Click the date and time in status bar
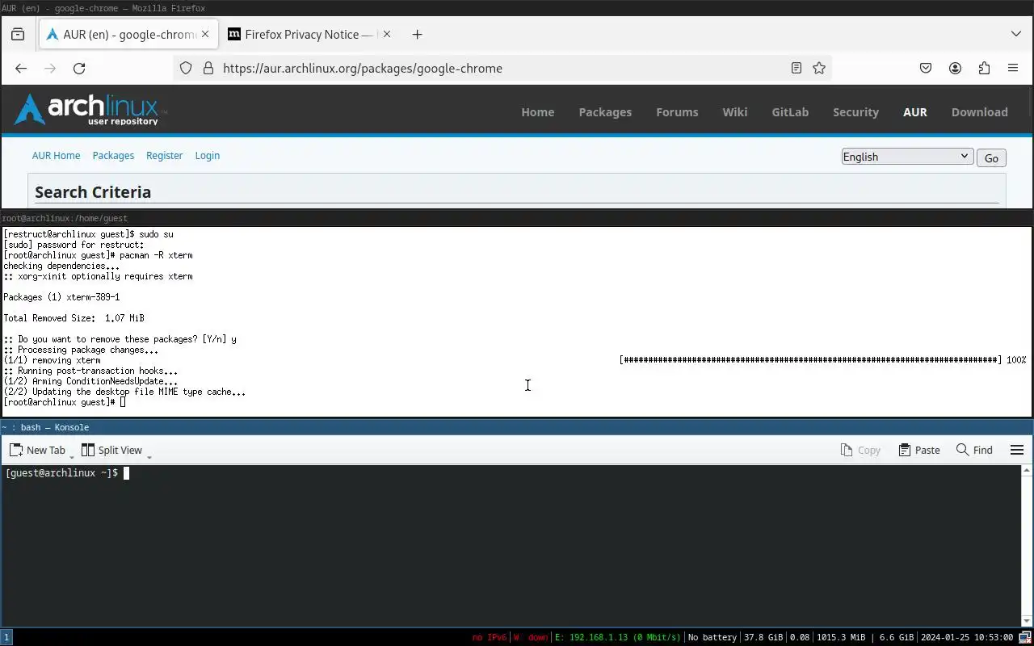Screen dimensions: 1034x646 pyautogui.click(x=967, y=637)
